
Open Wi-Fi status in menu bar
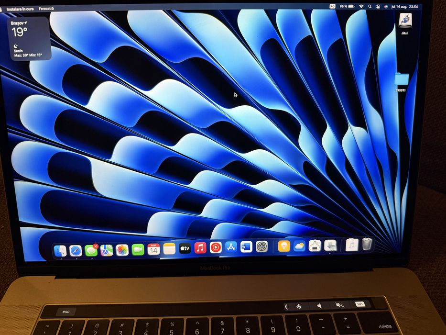click(x=361, y=6)
